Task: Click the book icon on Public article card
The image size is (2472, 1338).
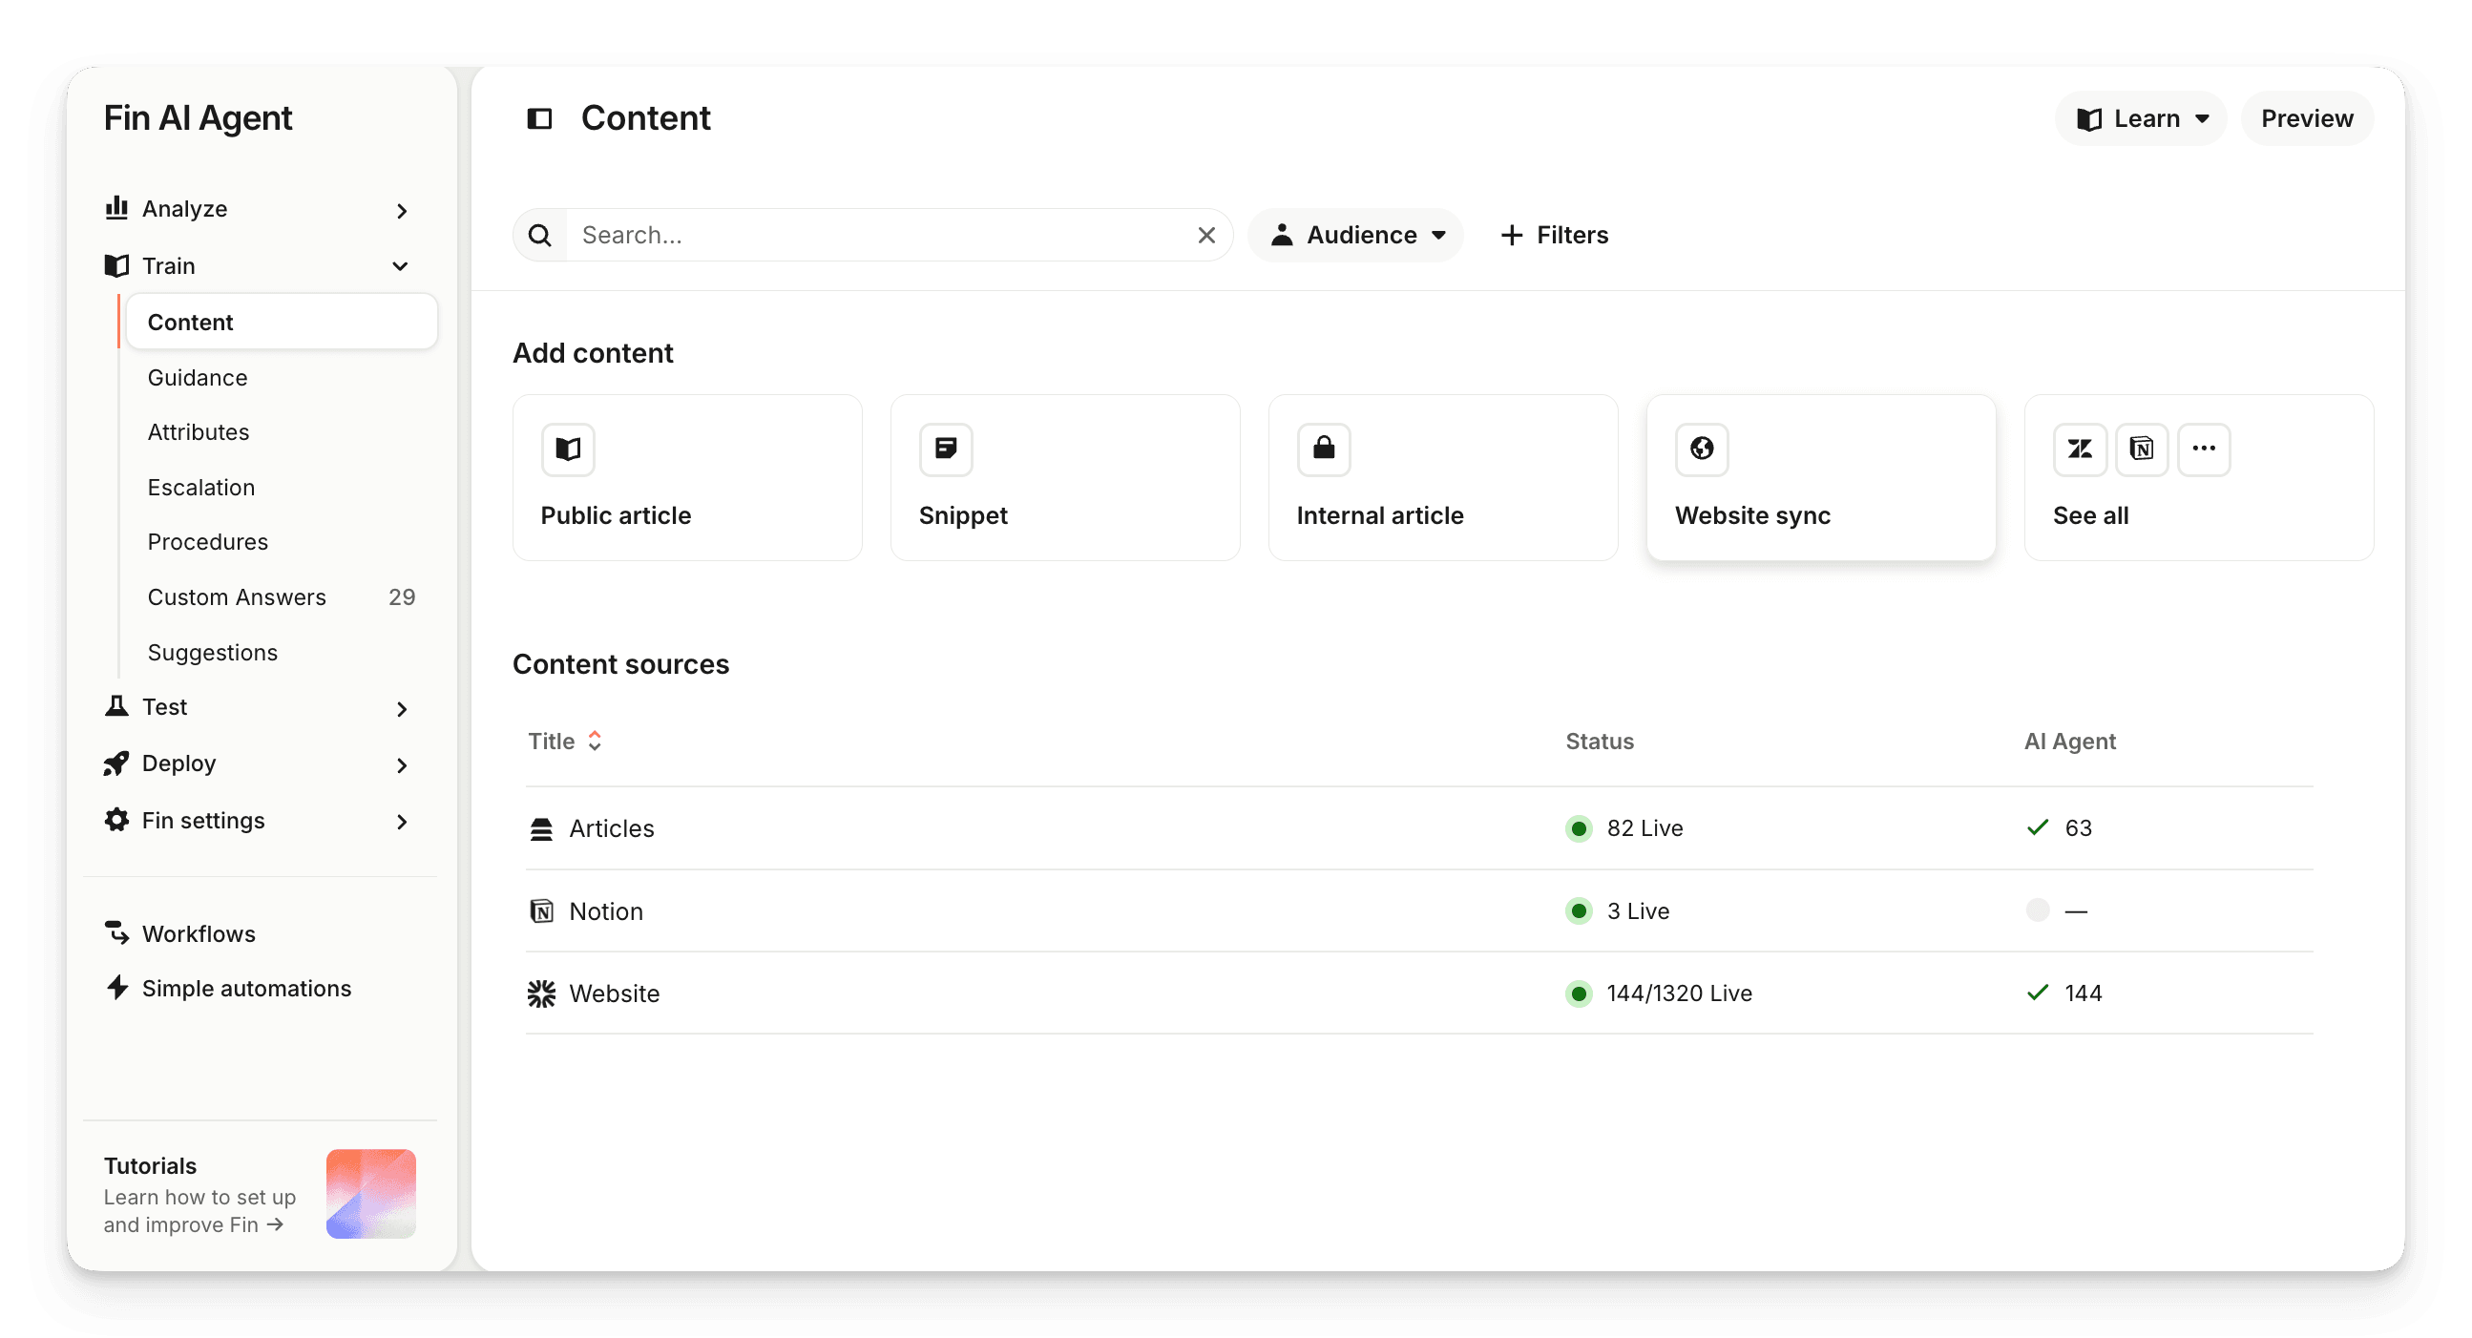Action: point(568,449)
